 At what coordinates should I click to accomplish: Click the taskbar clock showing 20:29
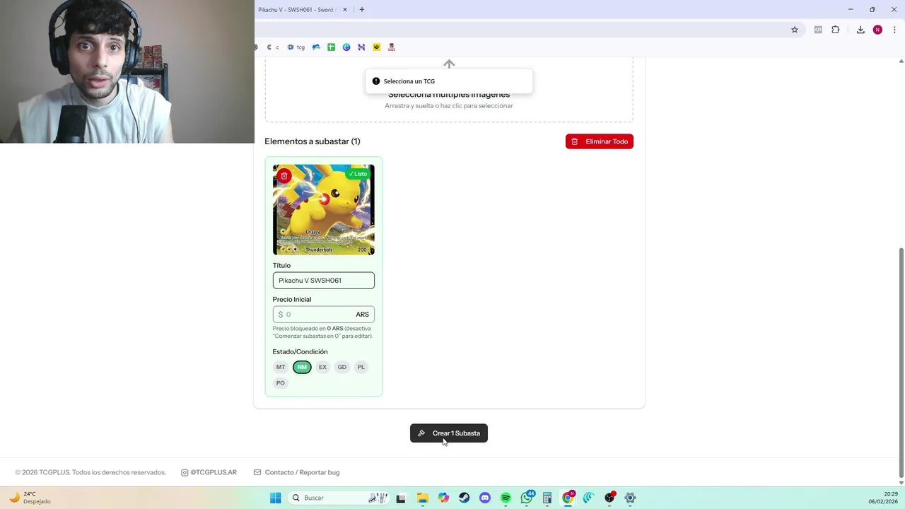coord(883,498)
